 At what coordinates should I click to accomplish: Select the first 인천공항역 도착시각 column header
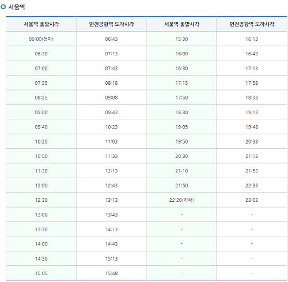(x=111, y=24)
